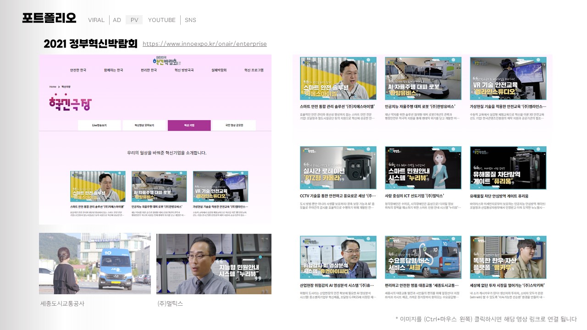Click the title starting 가상현실 기술을 적용한 안전교육
The image size is (587, 330).
[x=508, y=106]
